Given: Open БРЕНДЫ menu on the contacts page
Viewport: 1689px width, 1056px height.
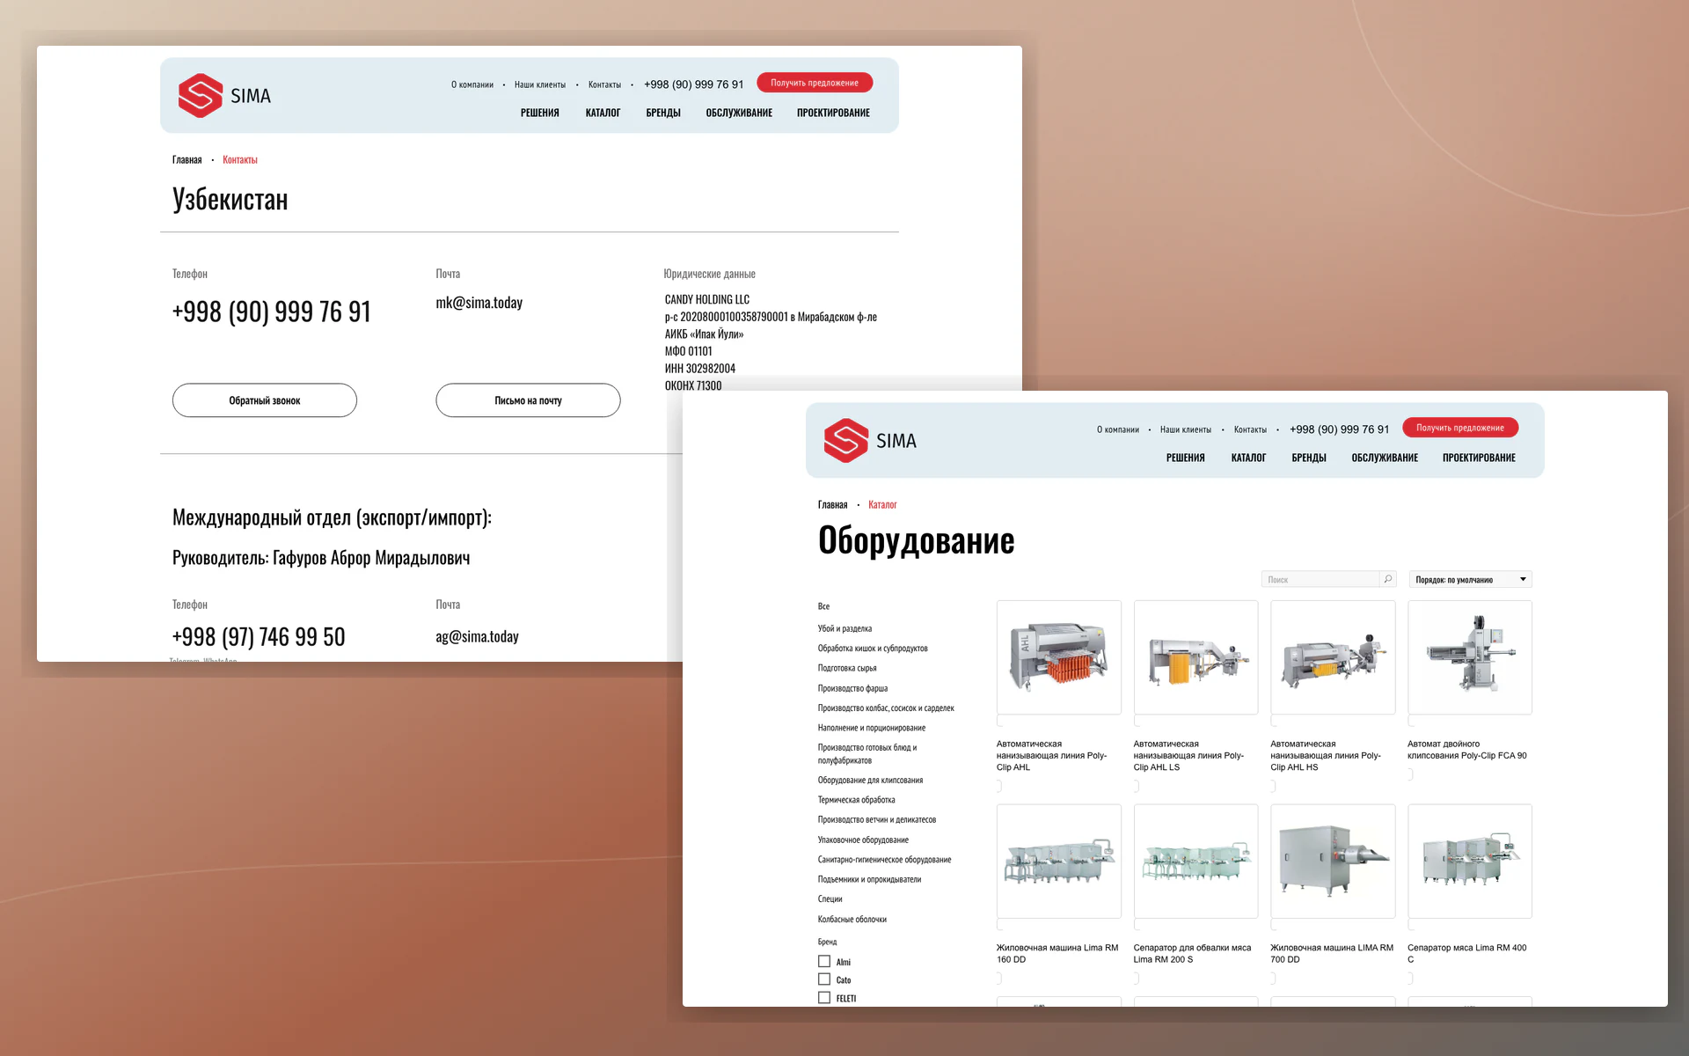Looking at the screenshot, I should [663, 113].
